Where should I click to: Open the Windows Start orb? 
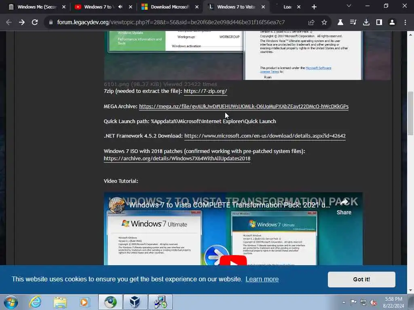(11, 302)
